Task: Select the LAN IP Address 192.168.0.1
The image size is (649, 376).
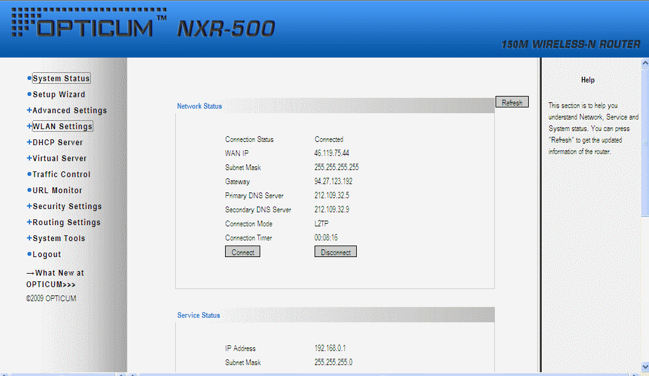Action: [330, 349]
